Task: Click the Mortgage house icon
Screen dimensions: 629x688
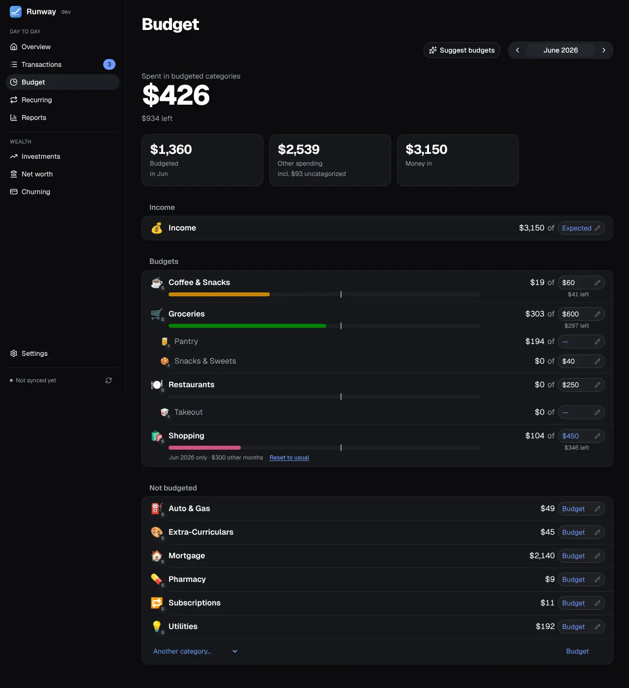Action: coord(157,556)
